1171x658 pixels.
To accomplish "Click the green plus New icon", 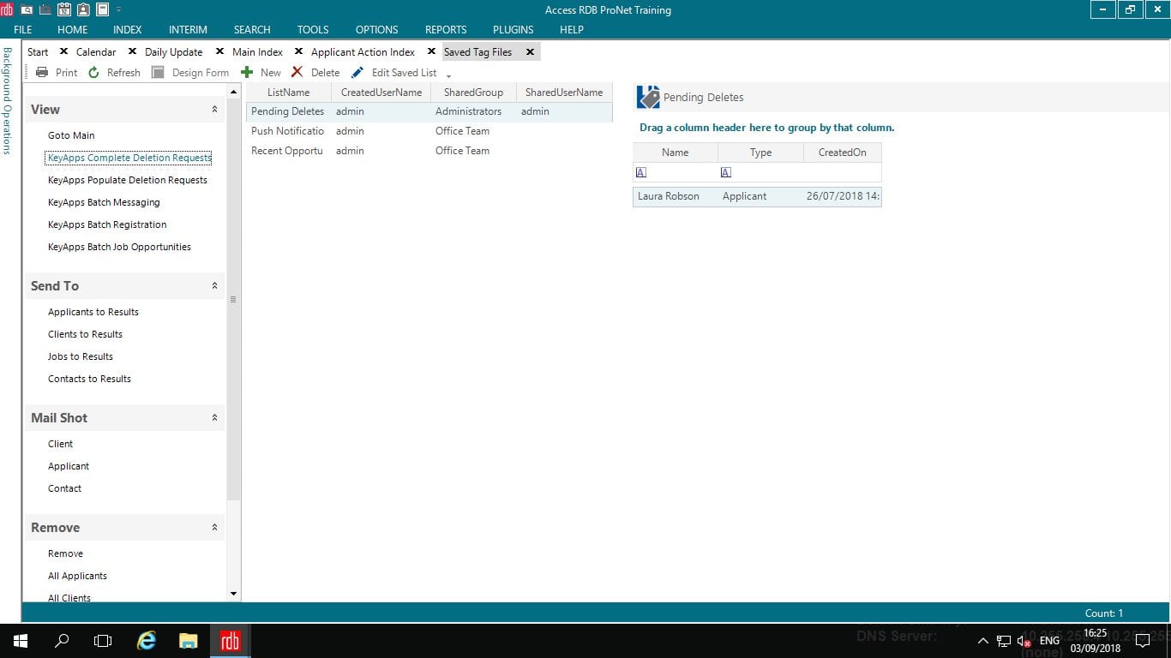I will (x=247, y=73).
